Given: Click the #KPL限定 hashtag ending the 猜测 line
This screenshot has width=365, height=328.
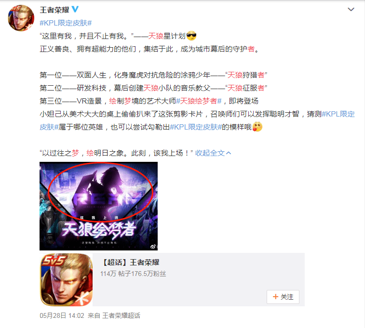Looking at the screenshot, I should [338, 114].
